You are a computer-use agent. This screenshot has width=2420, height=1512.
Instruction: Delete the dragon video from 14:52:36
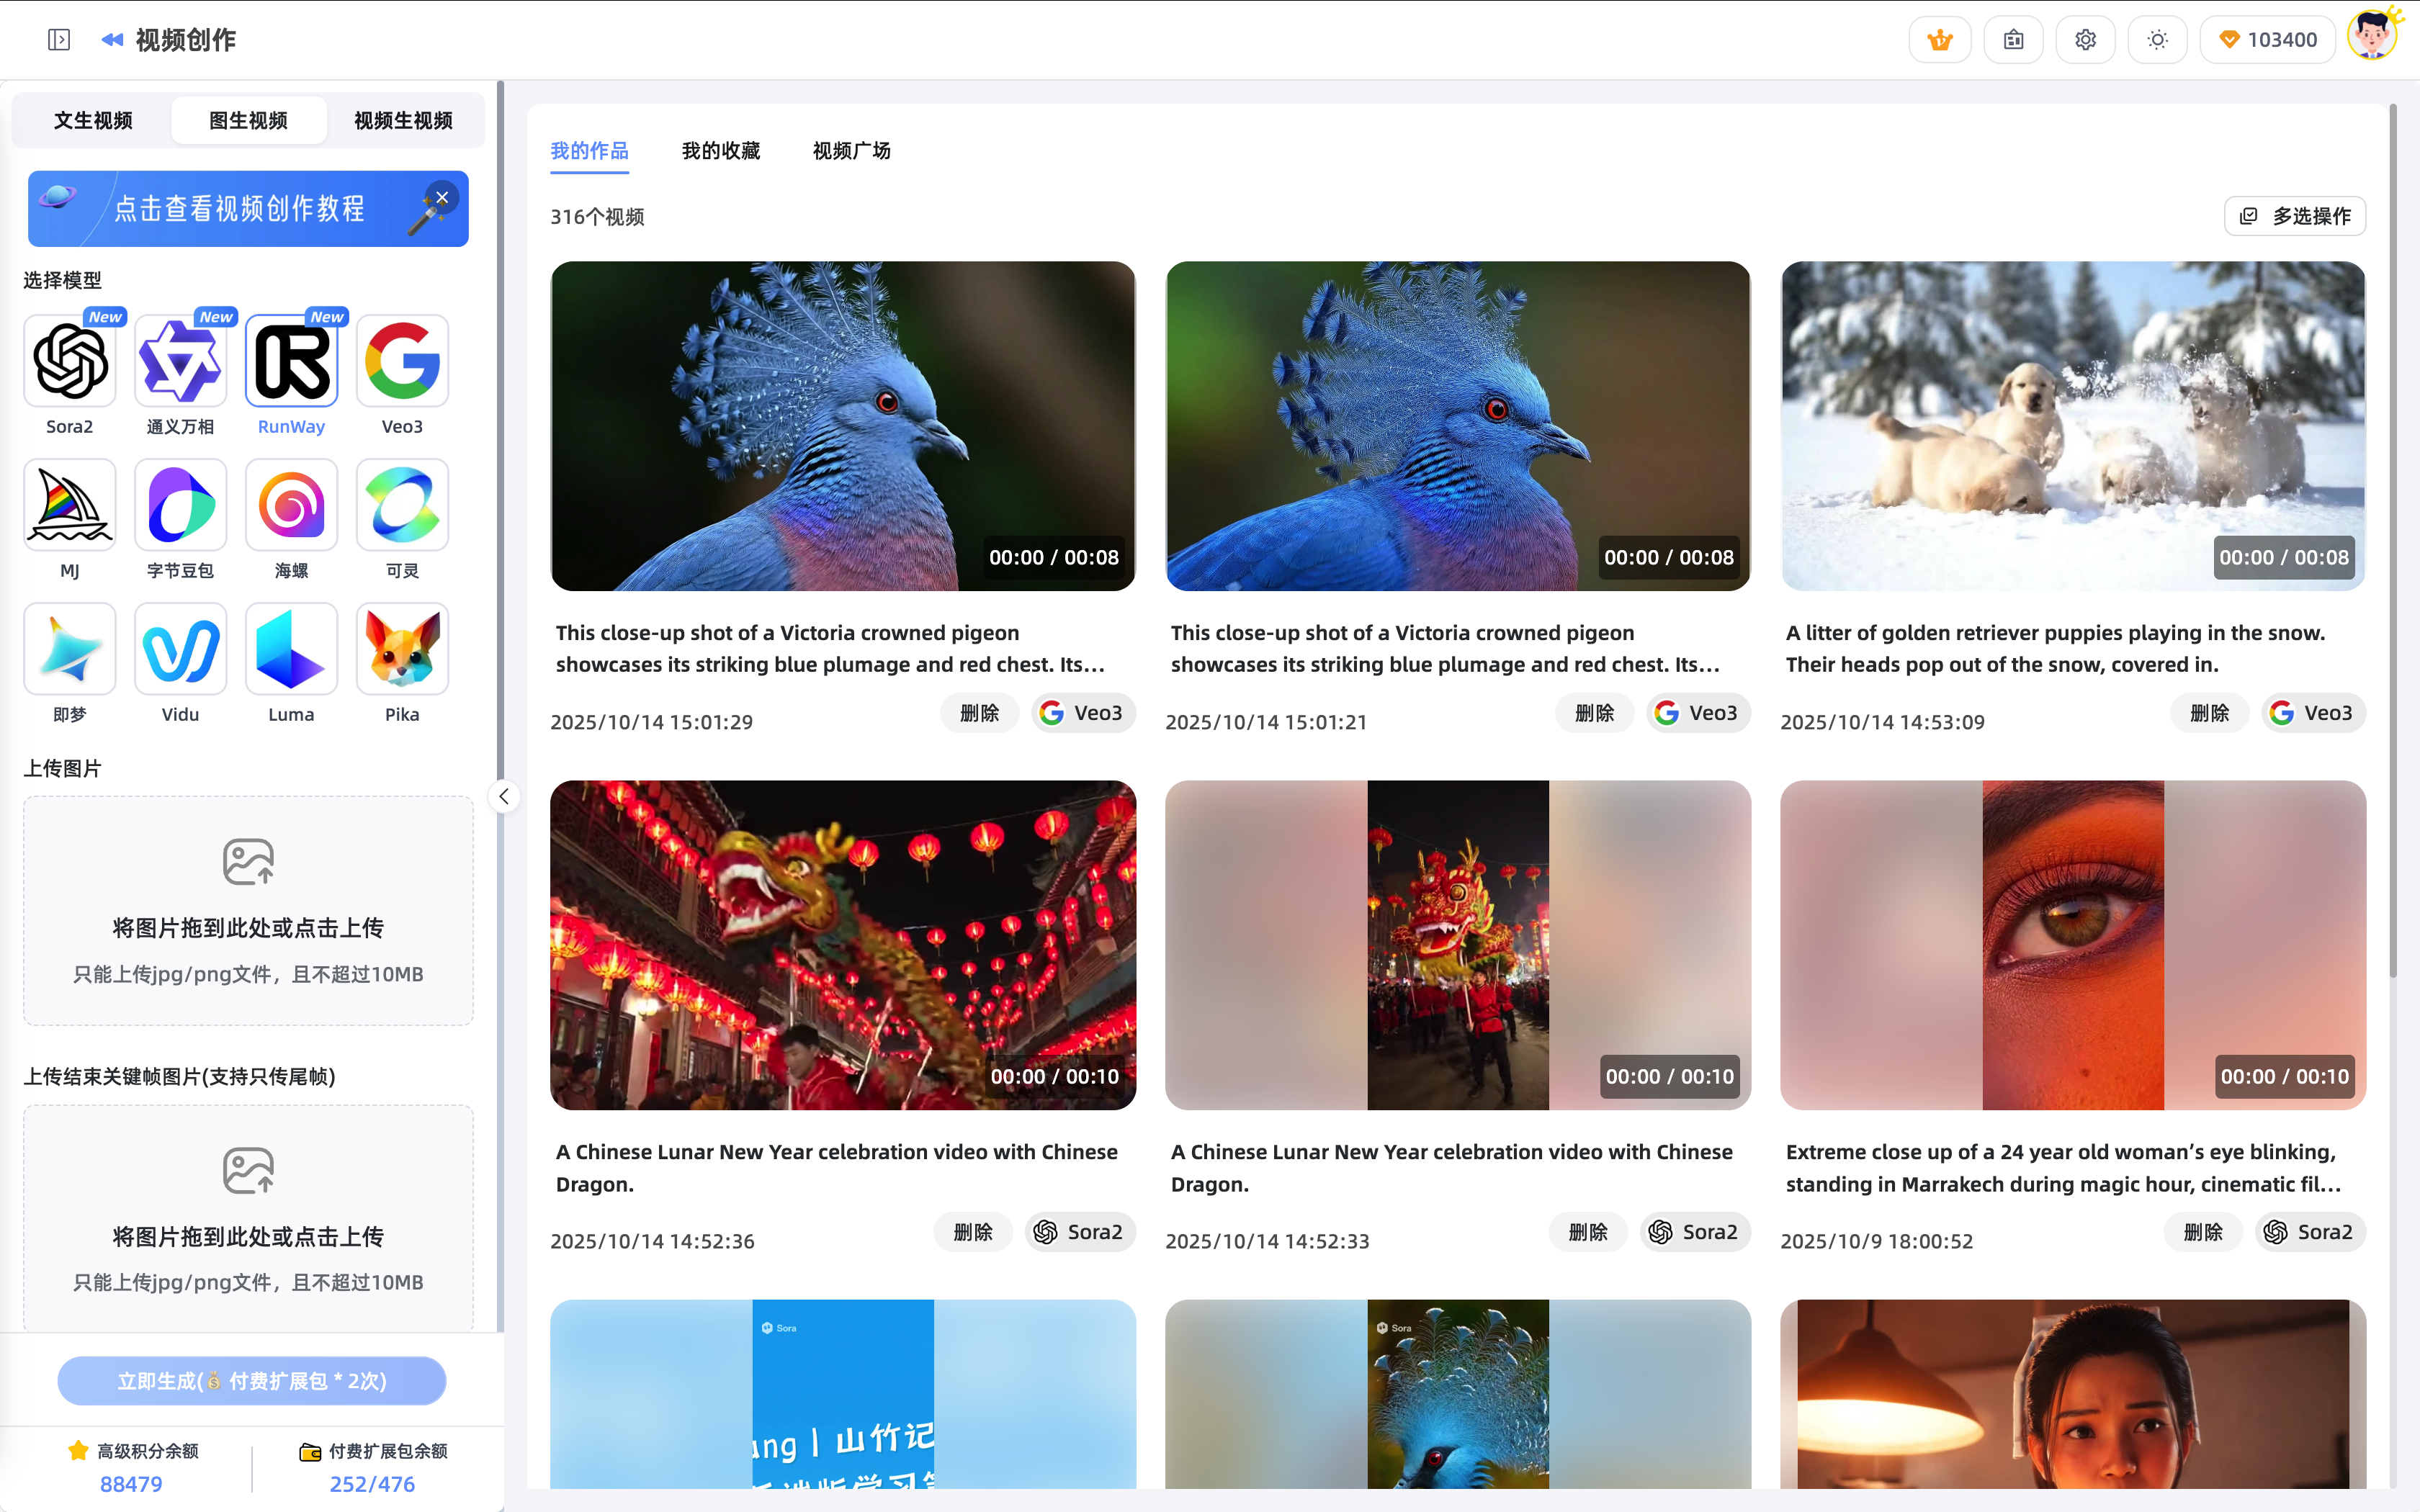coord(974,1232)
